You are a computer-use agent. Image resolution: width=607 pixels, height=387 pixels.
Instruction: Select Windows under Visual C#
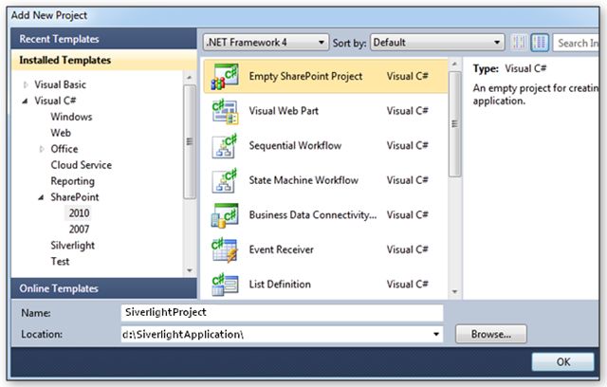click(71, 117)
